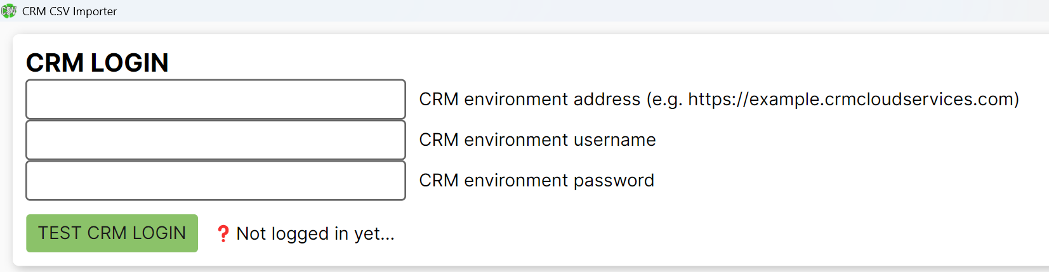Viewport: 1049px width, 272px height.
Task: Click the red question mark status icon
Action: [x=223, y=234]
